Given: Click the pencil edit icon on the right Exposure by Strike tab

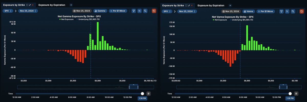Looking at the screenshot, I should [x=189, y=5].
